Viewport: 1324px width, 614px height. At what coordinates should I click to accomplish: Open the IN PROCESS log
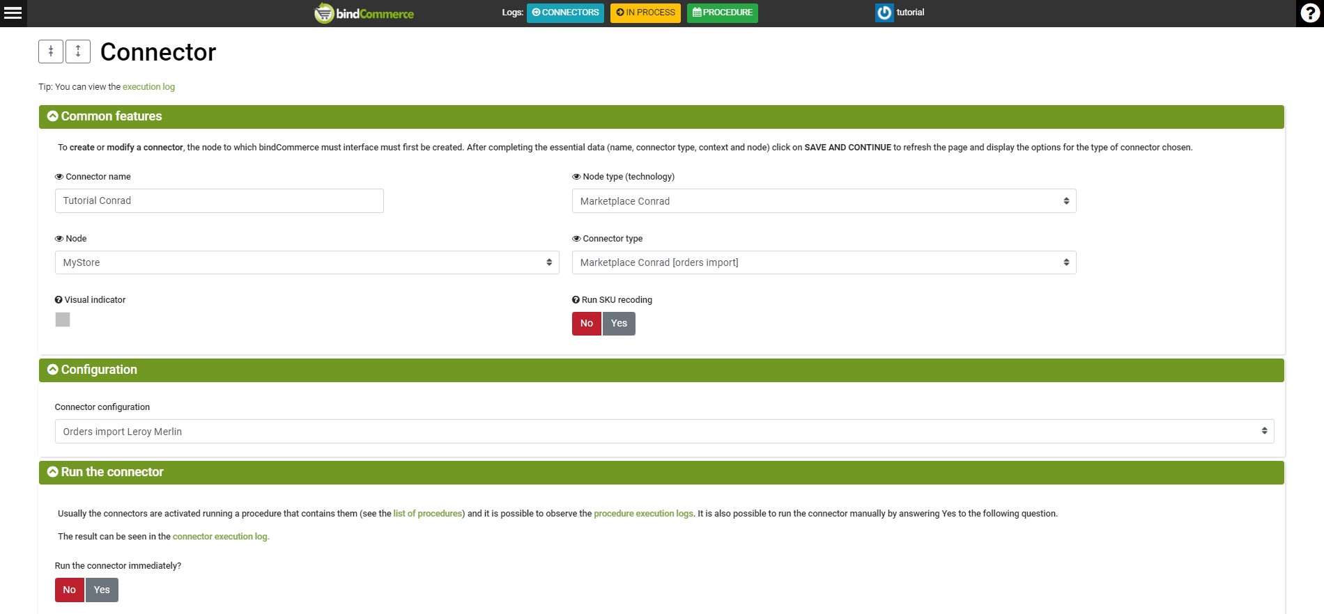[645, 13]
